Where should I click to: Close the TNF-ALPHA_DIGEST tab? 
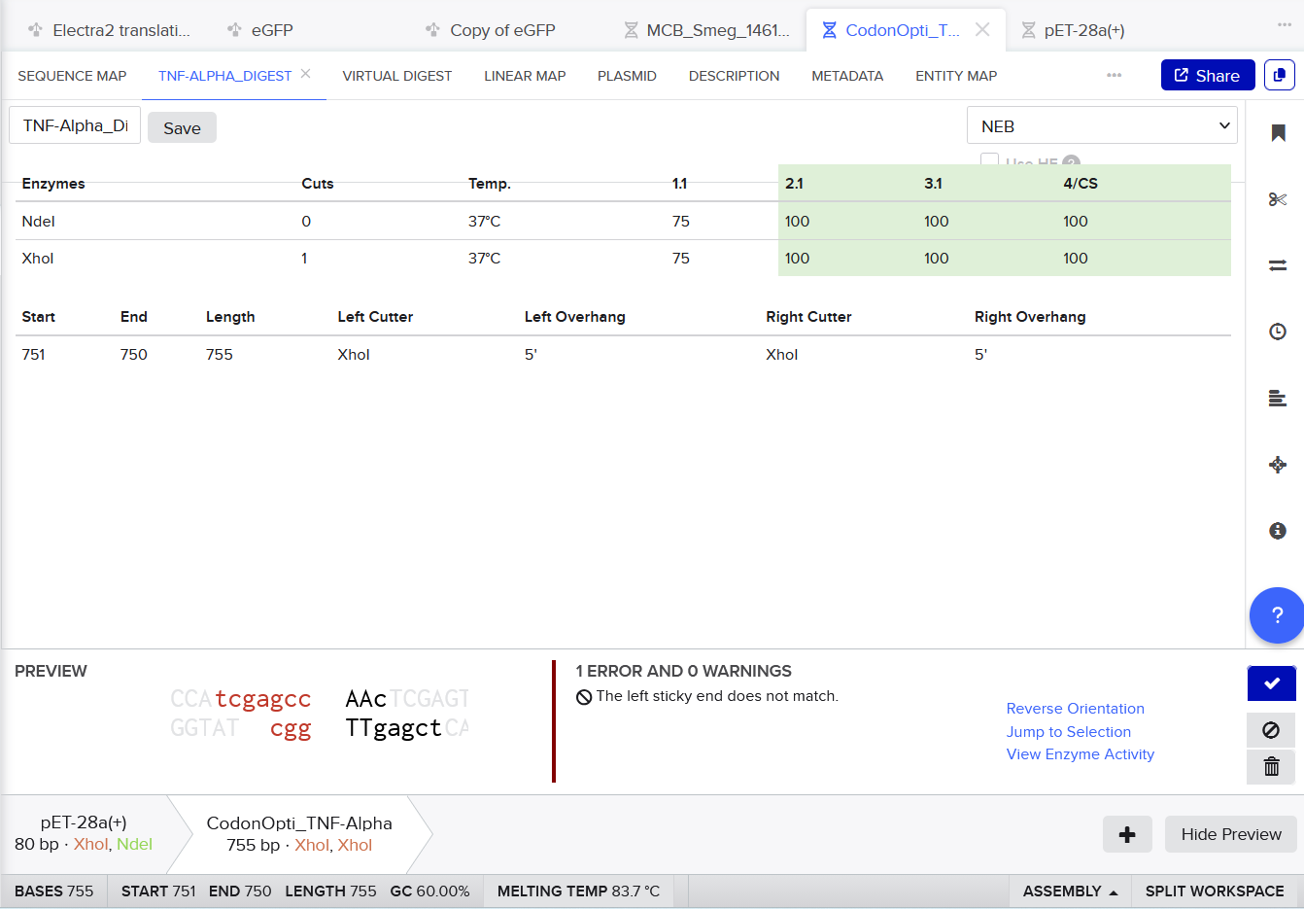tap(306, 74)
